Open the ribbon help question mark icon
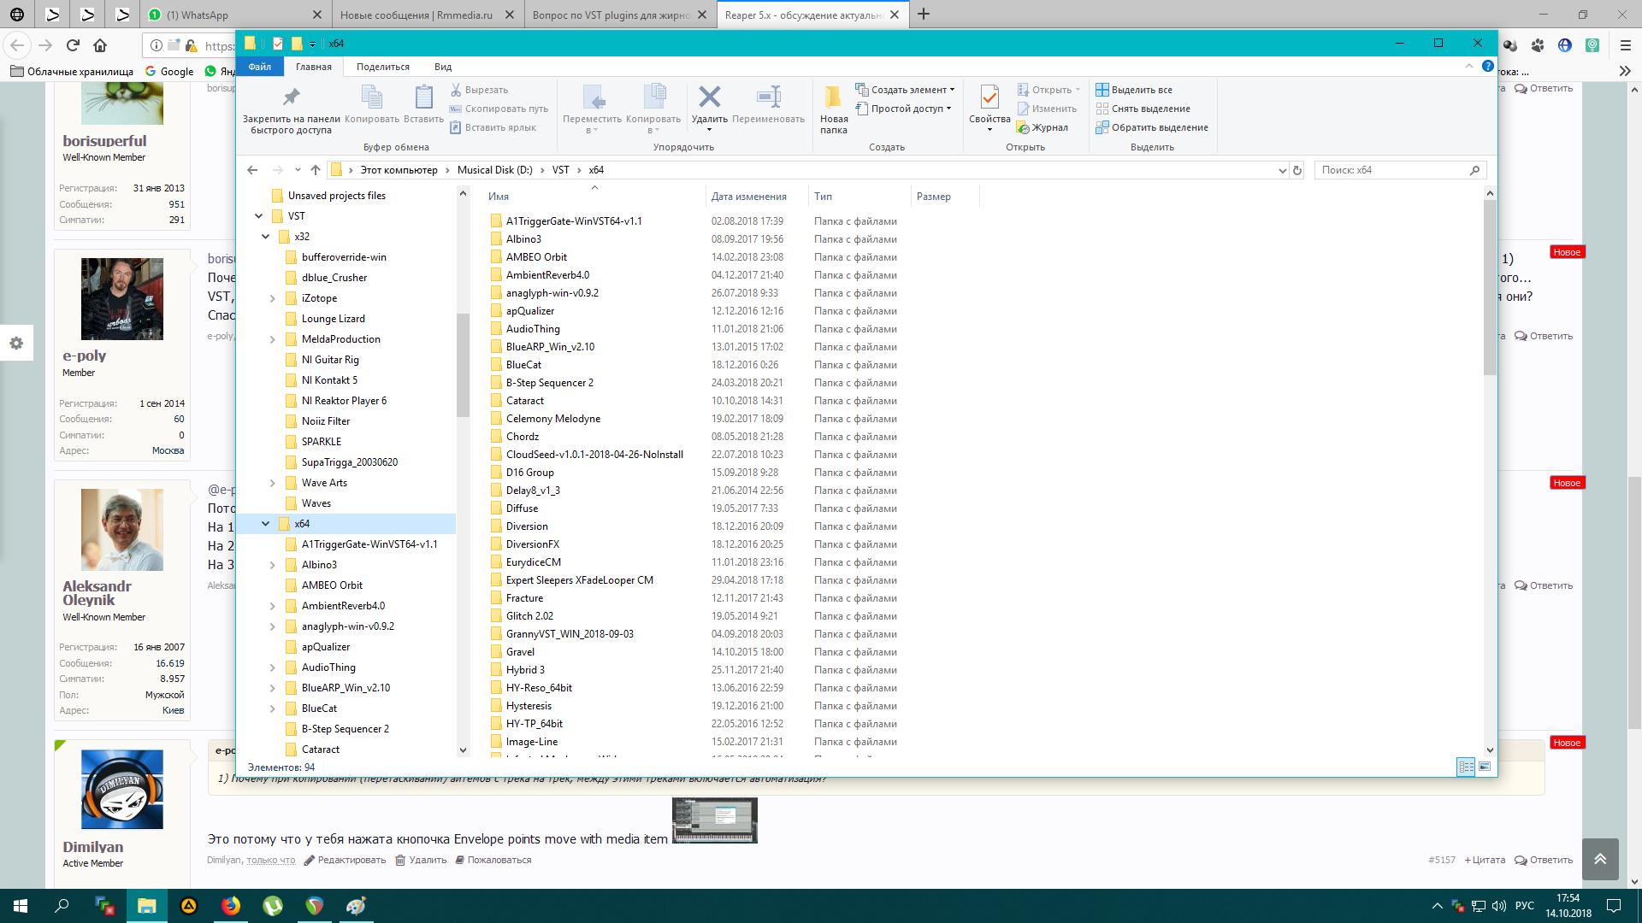This screenshot has height=923, width=1642. click(1487, 66)
